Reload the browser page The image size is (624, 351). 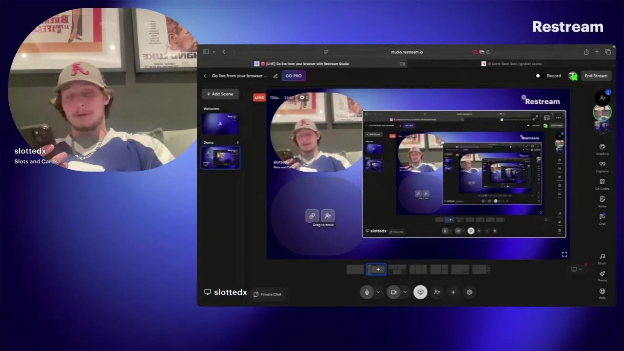(x=487, y=52)
